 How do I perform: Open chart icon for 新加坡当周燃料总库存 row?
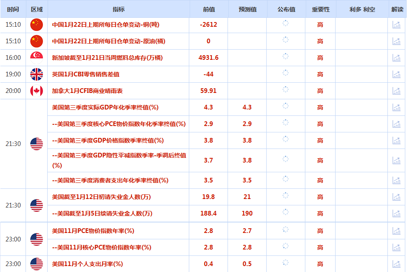coord(396,58)
